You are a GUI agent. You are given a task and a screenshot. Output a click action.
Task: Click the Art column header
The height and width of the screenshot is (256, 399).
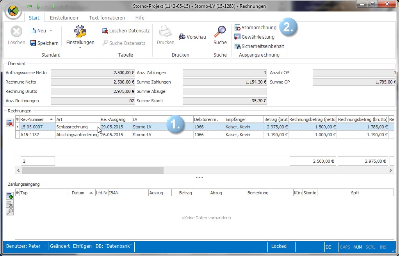pyautogui.click(x=78, y=119)
